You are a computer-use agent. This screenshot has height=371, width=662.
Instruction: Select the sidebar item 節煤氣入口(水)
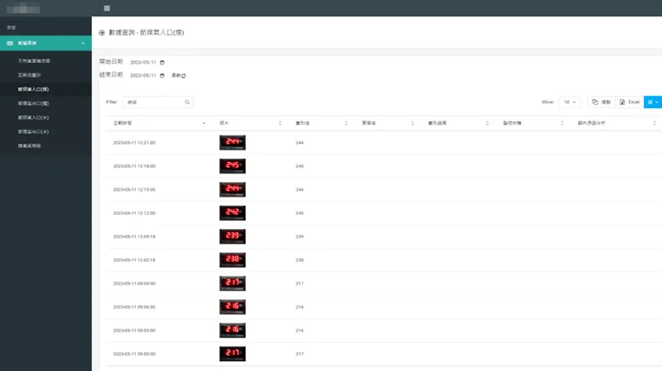coord(33,117)
